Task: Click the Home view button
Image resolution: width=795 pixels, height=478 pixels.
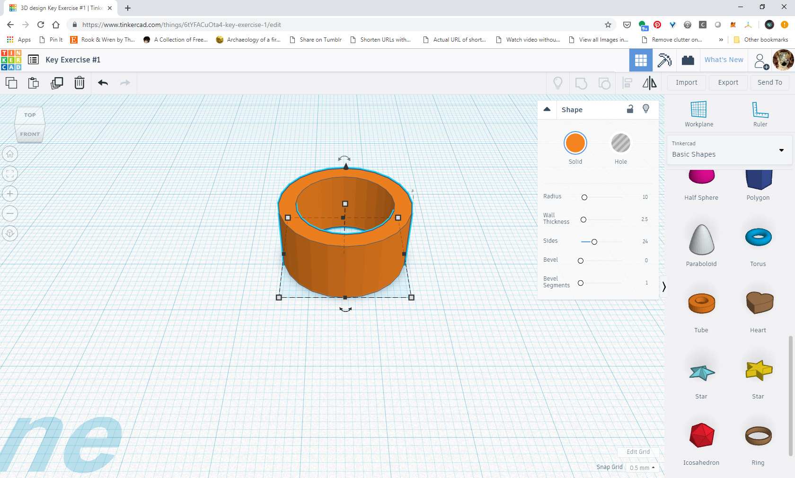Action: pyautogui.click(x=10, y=154)
